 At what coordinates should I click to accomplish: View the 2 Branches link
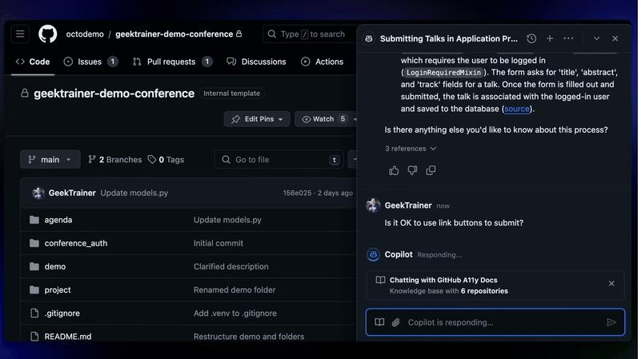coord(115,160)
